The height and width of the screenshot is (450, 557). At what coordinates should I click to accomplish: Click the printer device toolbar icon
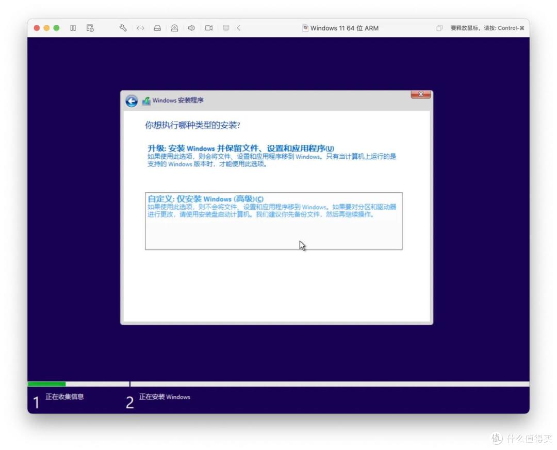tap(226, 28)
